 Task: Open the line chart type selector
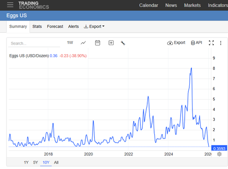[x=83, y=43]
